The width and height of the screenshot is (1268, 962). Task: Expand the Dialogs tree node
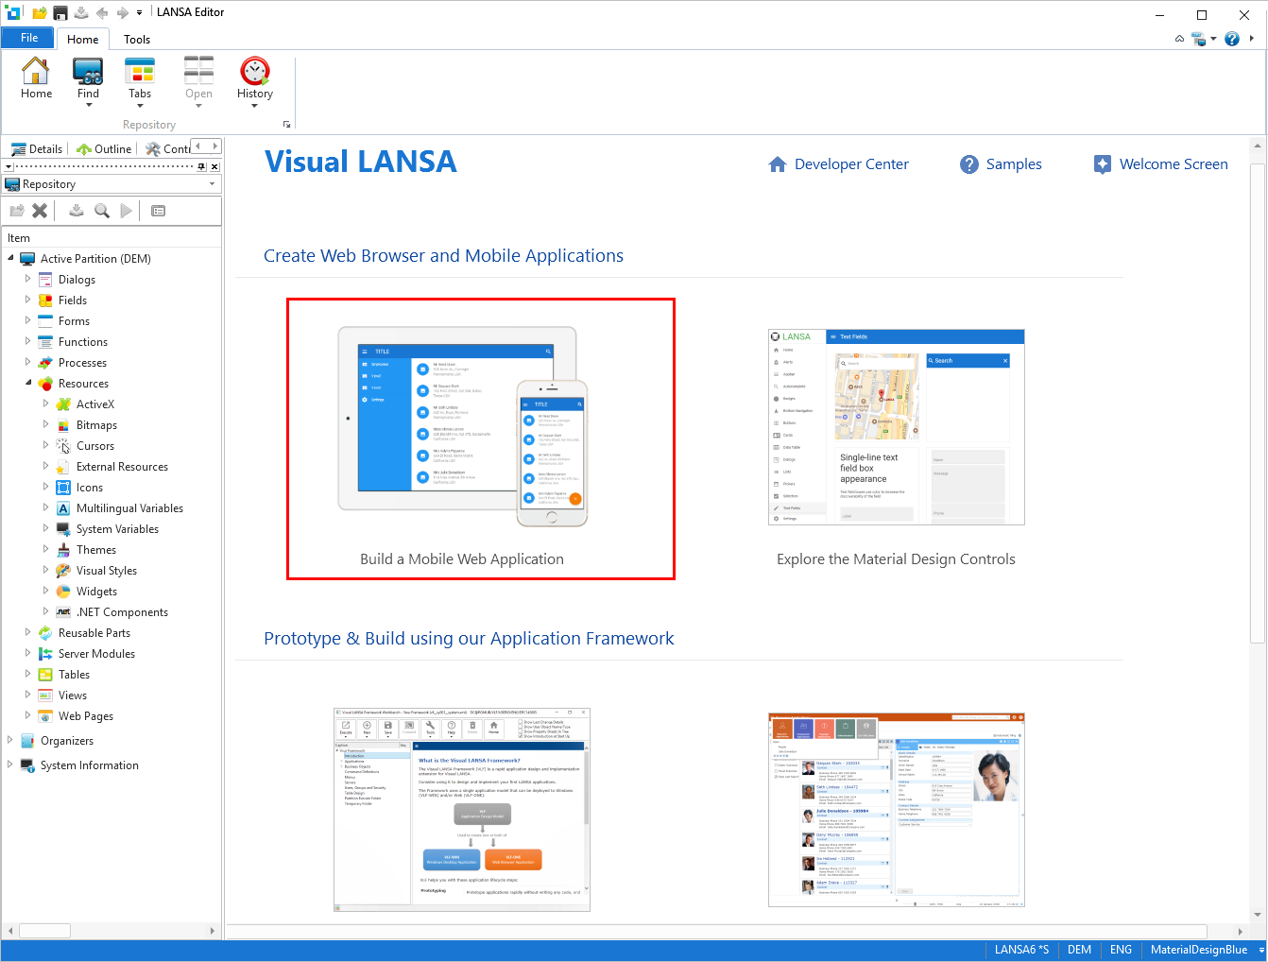coord(28,279)
